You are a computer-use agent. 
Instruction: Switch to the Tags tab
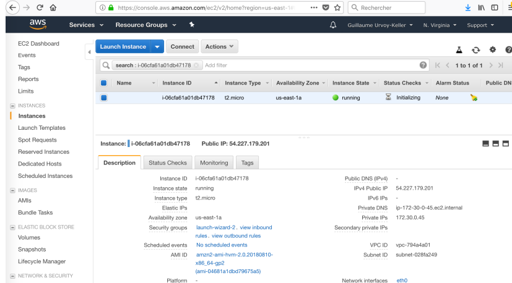tap(247, 163)
